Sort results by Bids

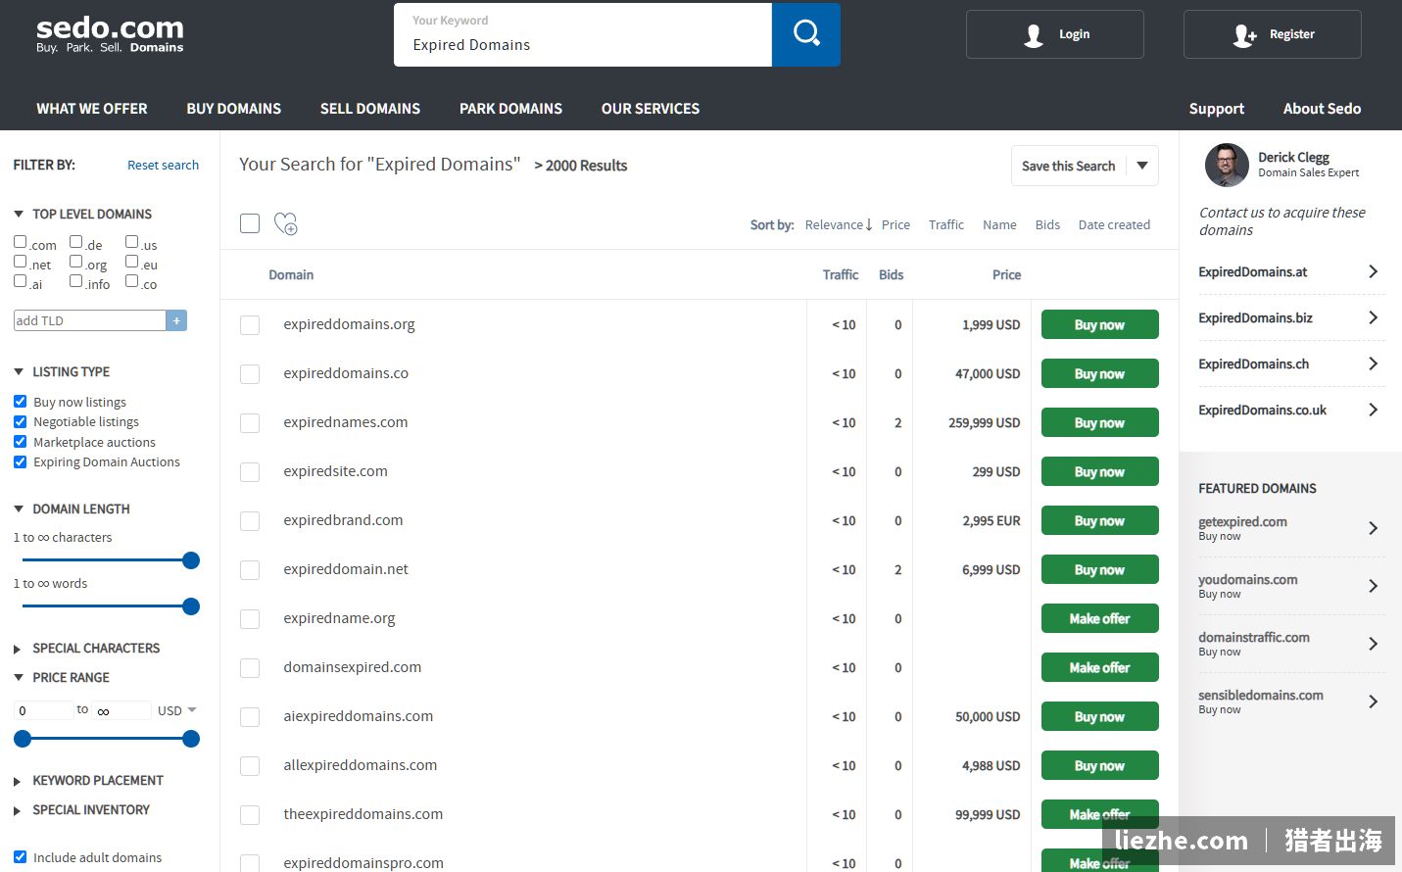point(1047,224)
